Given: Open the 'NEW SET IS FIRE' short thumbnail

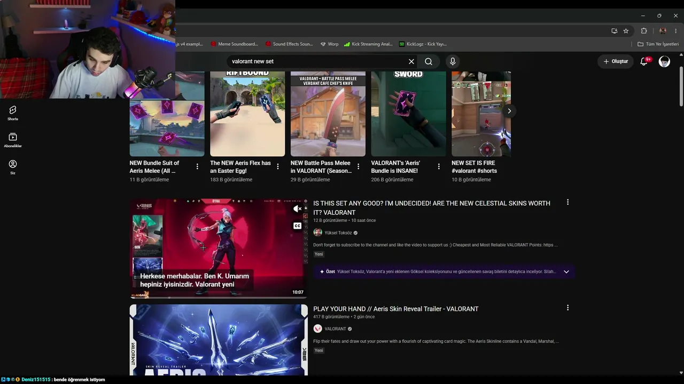Looking at the screenshot, I should (x=481, y=114).
